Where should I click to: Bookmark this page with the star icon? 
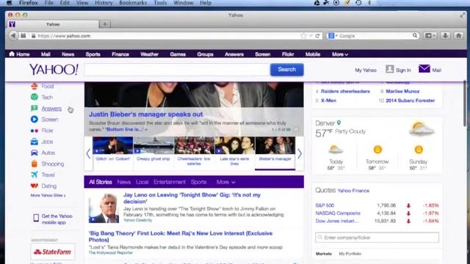303,36
